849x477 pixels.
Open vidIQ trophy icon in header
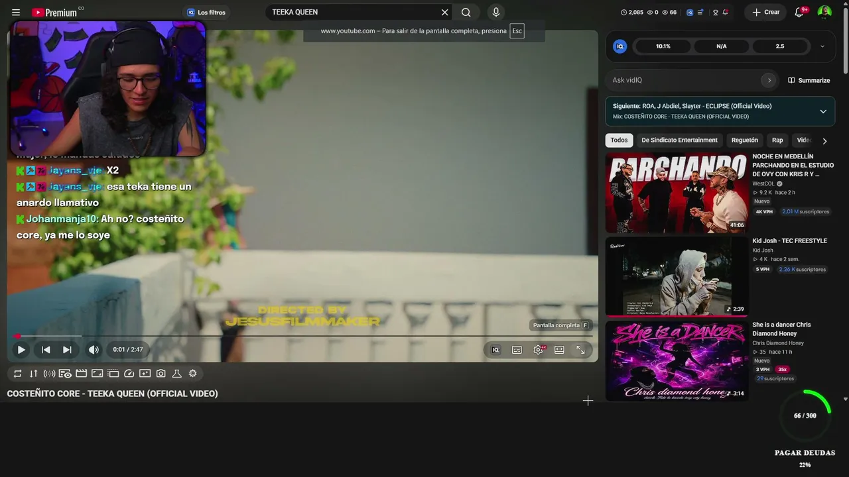(x=715, y=12)
